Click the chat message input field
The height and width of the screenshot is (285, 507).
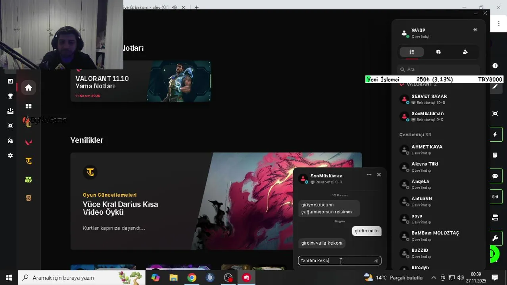(x=340, y=260)
